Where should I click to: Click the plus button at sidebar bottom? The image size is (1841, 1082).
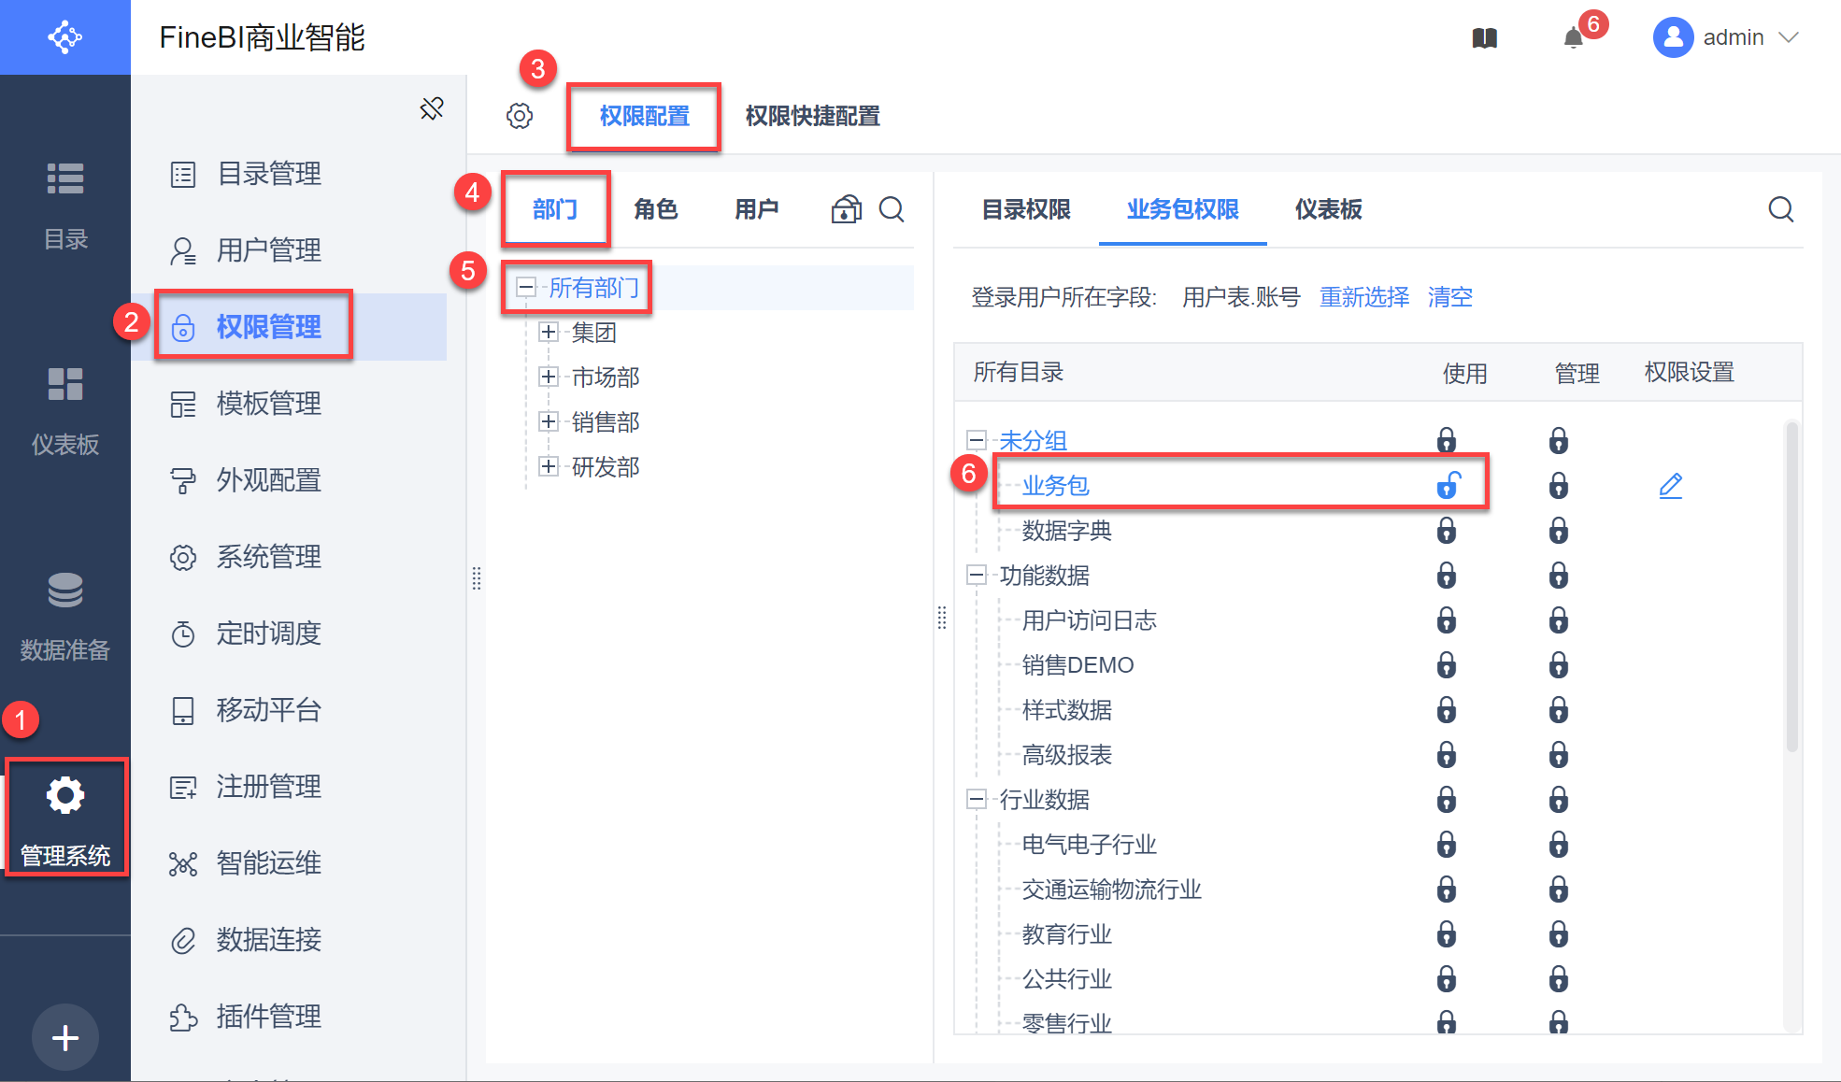click(65, 1037)
